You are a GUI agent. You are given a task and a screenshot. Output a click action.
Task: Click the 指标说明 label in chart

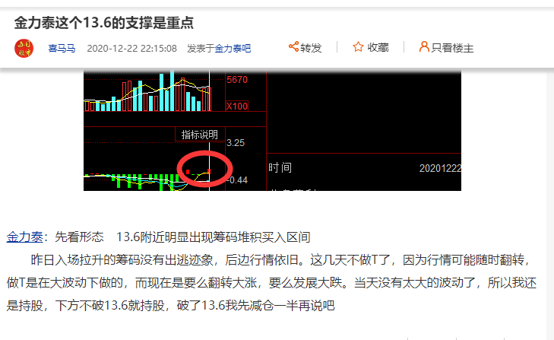click(x=200, y=135)
